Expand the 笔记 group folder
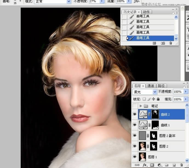The width and height of the screenshot is (189, 168). click(141, 106)
